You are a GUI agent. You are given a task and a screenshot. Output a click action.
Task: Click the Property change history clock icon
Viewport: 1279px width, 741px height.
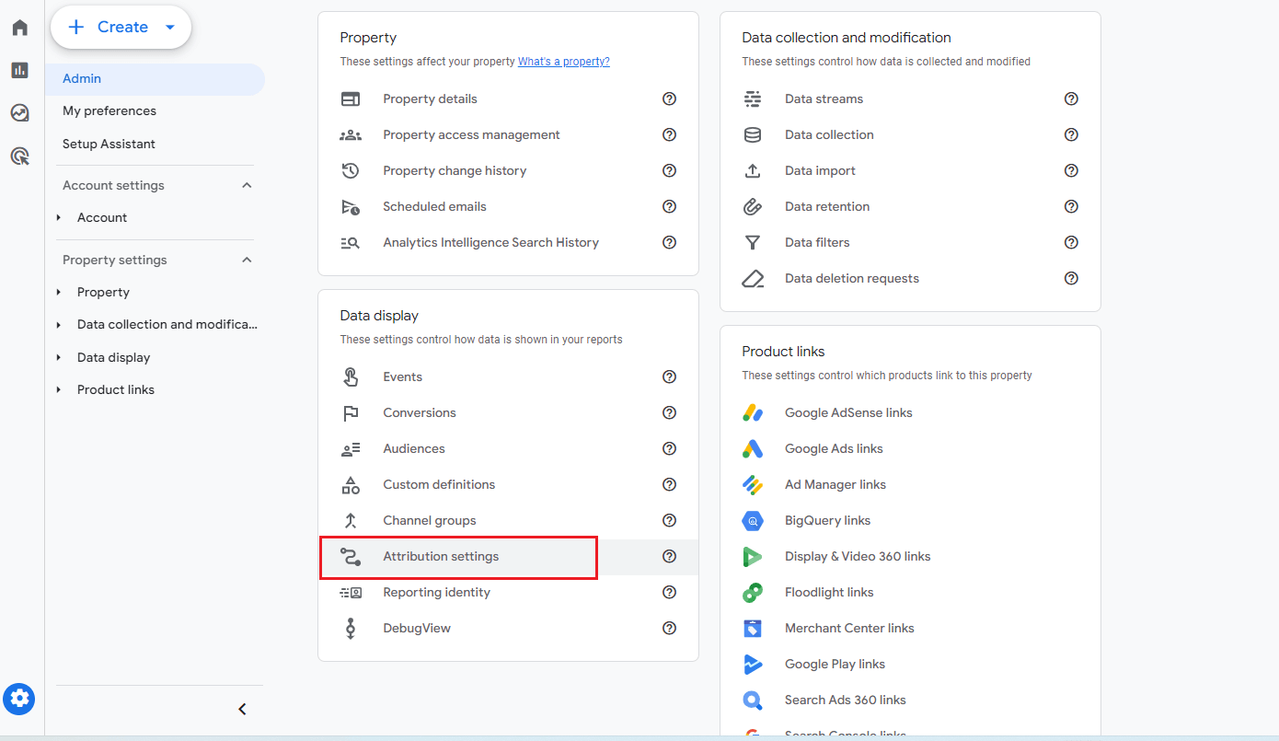click(x=351, y=170)
